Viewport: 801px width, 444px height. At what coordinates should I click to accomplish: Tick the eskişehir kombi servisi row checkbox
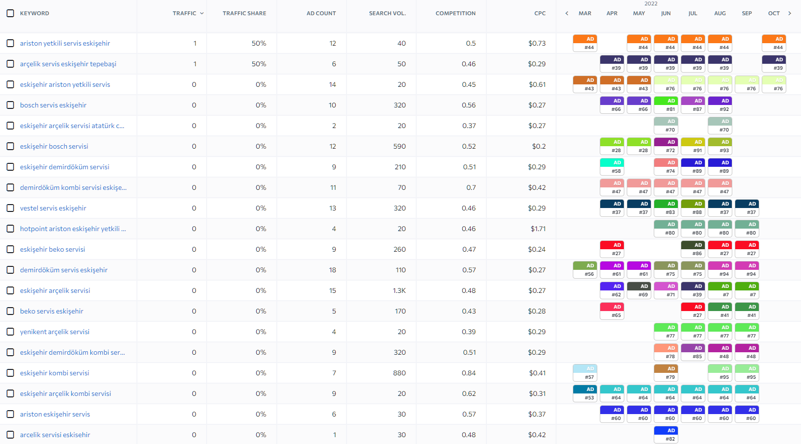tap(10, 373)
